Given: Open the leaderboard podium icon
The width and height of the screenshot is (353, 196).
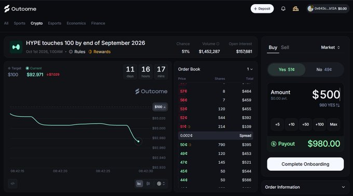Looking at the screenshot, I should point(295,8).
